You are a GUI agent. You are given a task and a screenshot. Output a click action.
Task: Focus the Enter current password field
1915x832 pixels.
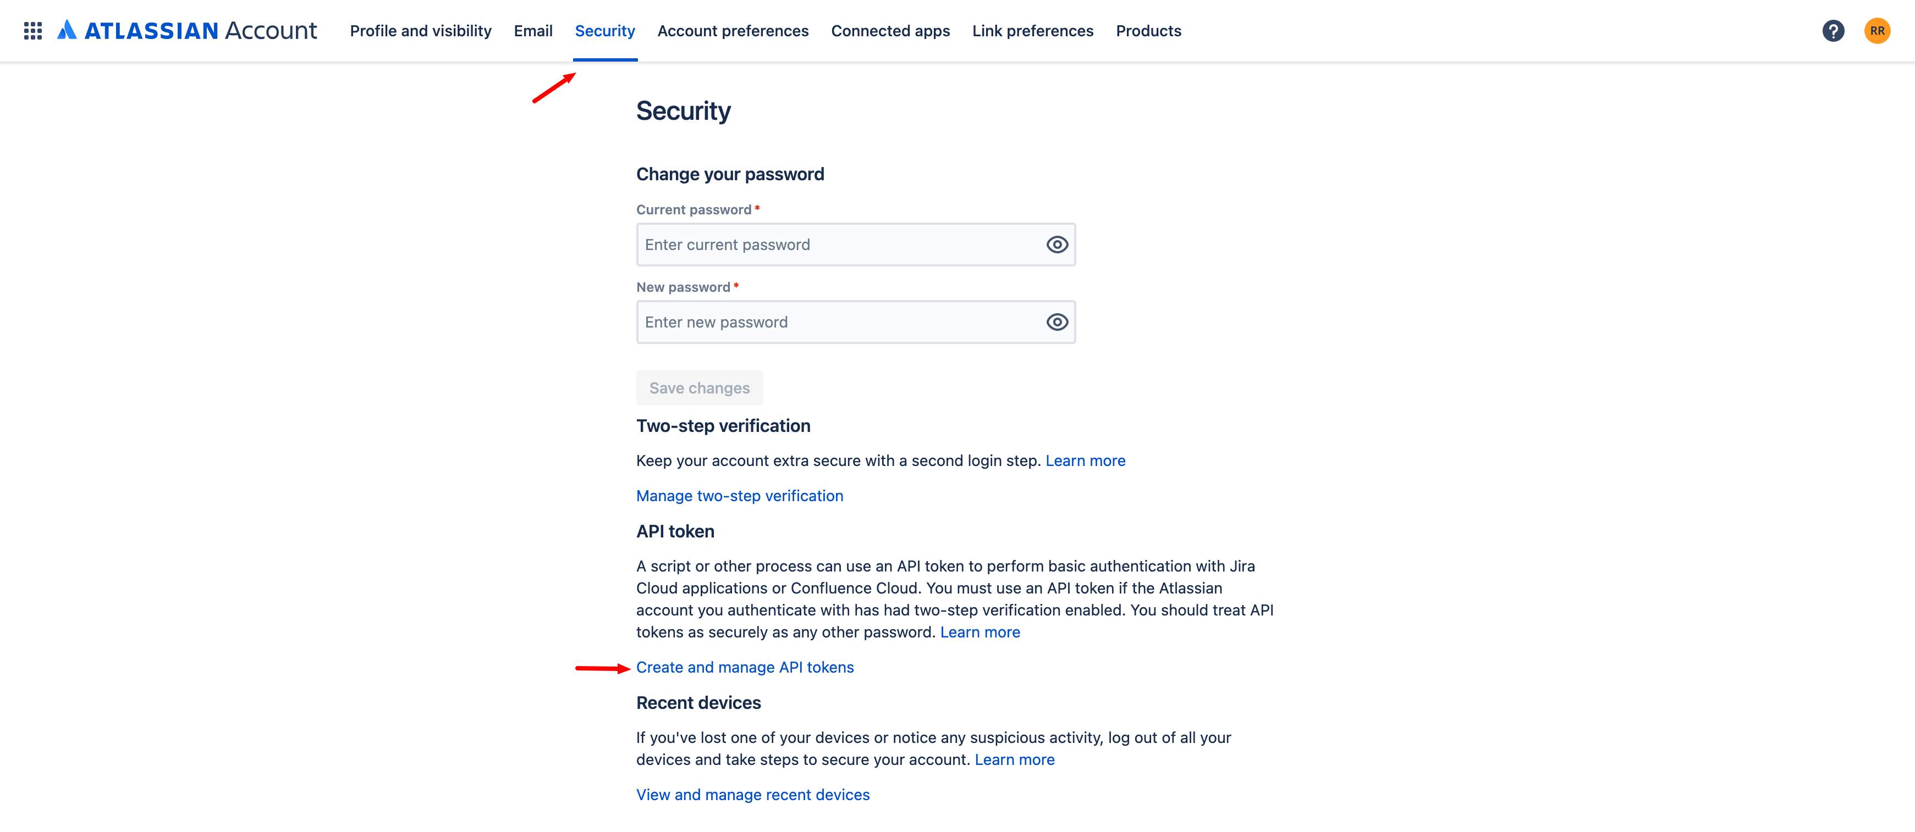point(840,245)
